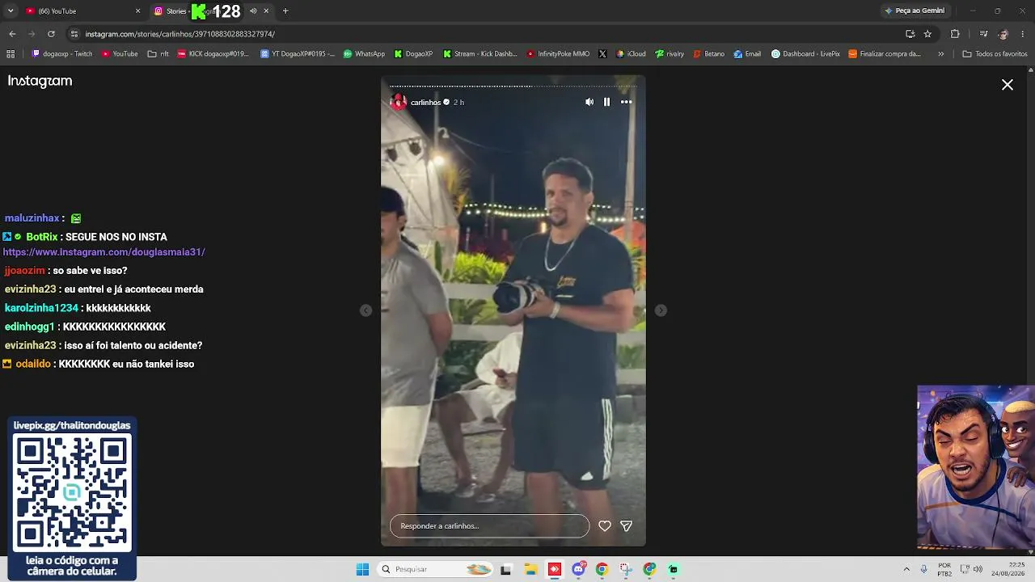Open the dogaoxp - Twitch bookmark
The height and width of the screenshot is (582, 1035).
(62, 54)
